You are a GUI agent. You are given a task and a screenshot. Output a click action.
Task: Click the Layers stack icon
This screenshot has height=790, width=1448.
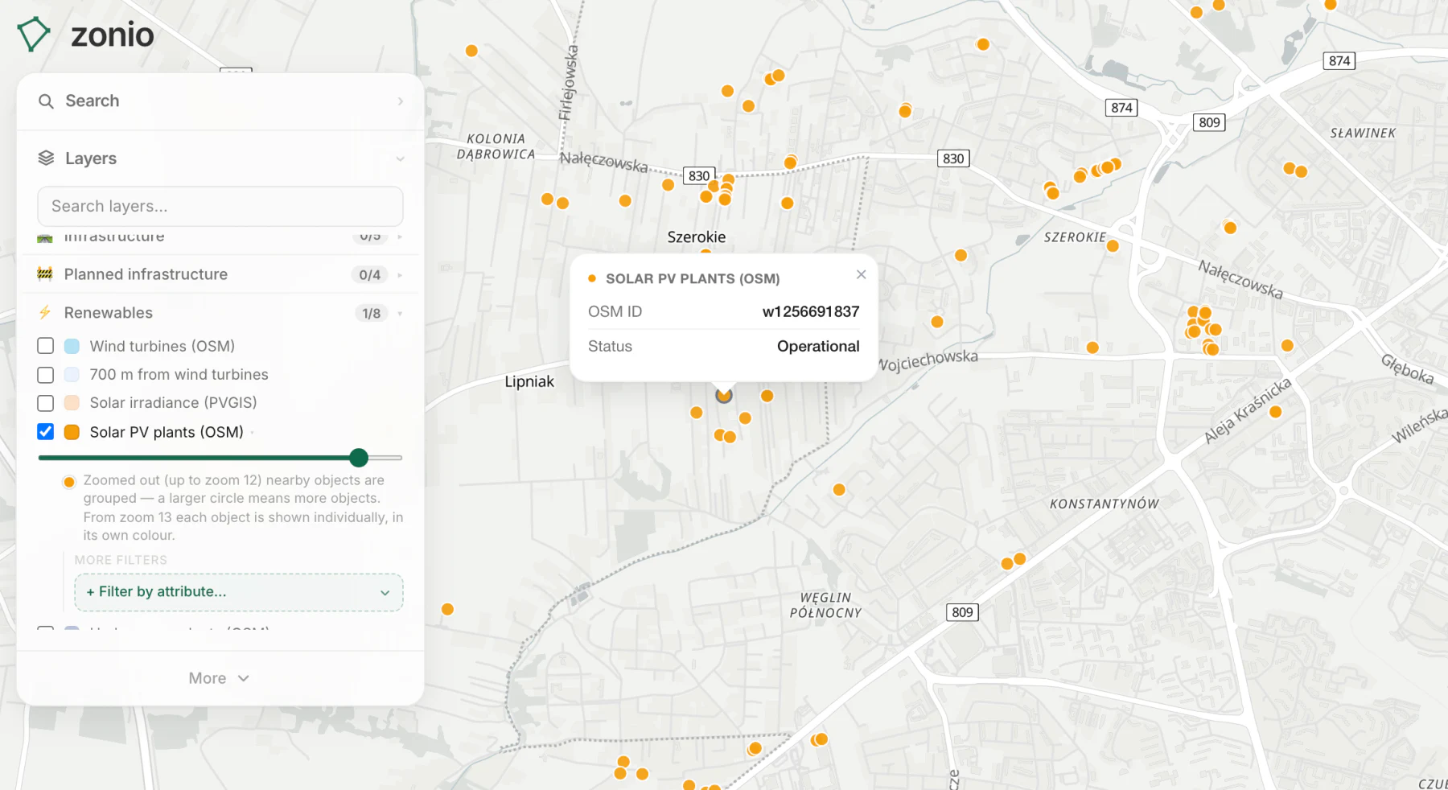coord(46,158)
